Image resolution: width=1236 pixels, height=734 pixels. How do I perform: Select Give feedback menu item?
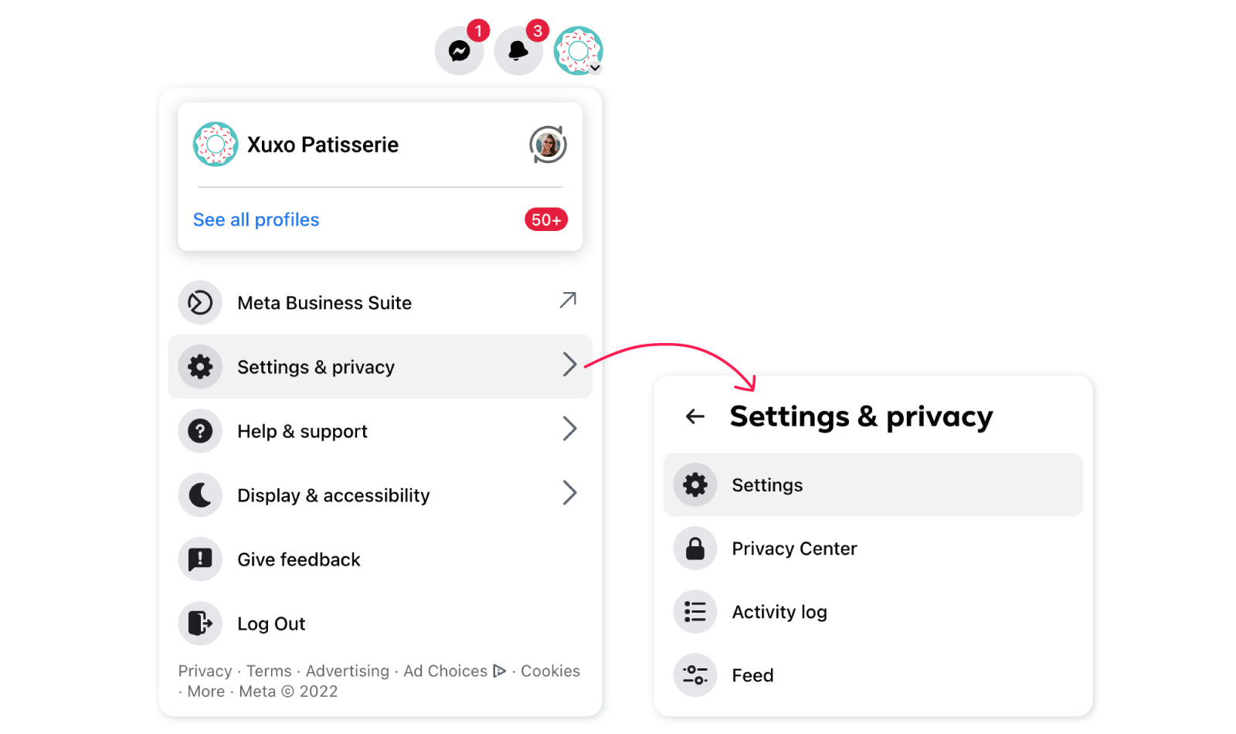click(x=380, y=559)
